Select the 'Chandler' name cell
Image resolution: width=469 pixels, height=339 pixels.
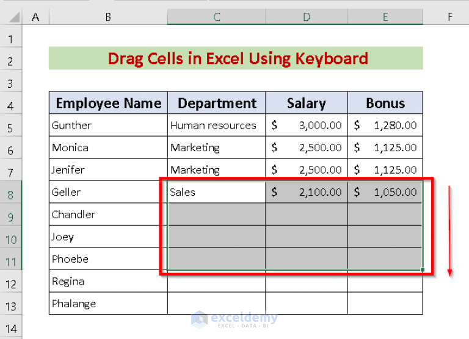108,215
